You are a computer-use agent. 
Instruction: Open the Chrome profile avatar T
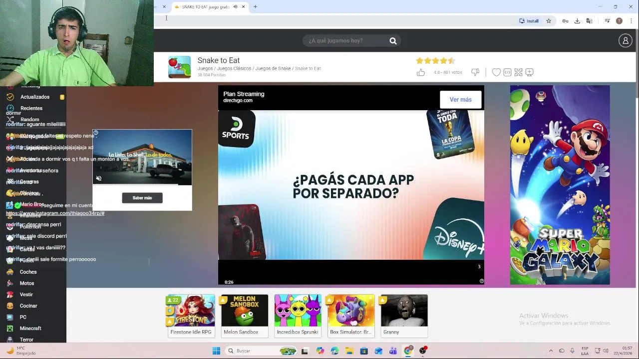pyautogui.click(x=619, y=21)
